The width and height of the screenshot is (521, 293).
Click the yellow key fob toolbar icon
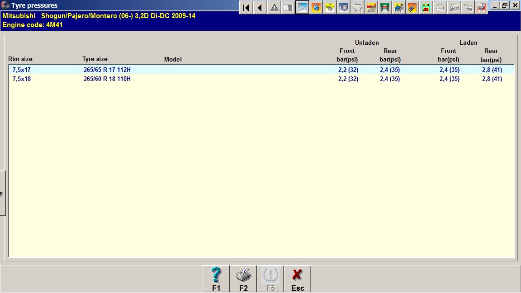(330, 7)
